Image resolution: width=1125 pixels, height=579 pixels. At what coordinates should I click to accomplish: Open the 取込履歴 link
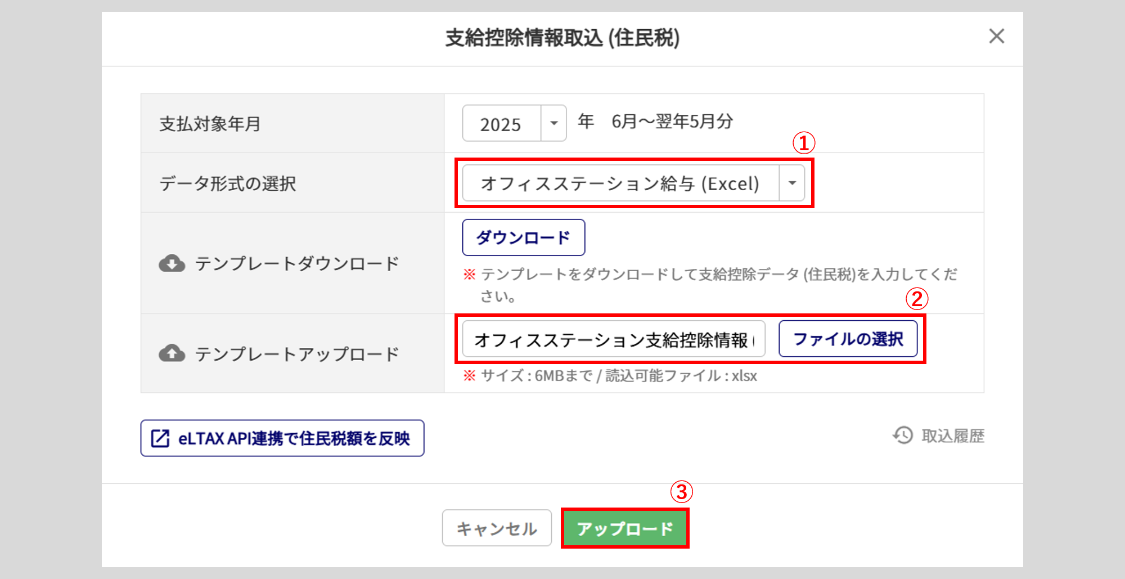952,436
